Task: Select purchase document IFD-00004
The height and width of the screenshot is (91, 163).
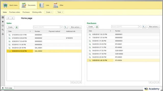Action: click(x=123, y=60)
